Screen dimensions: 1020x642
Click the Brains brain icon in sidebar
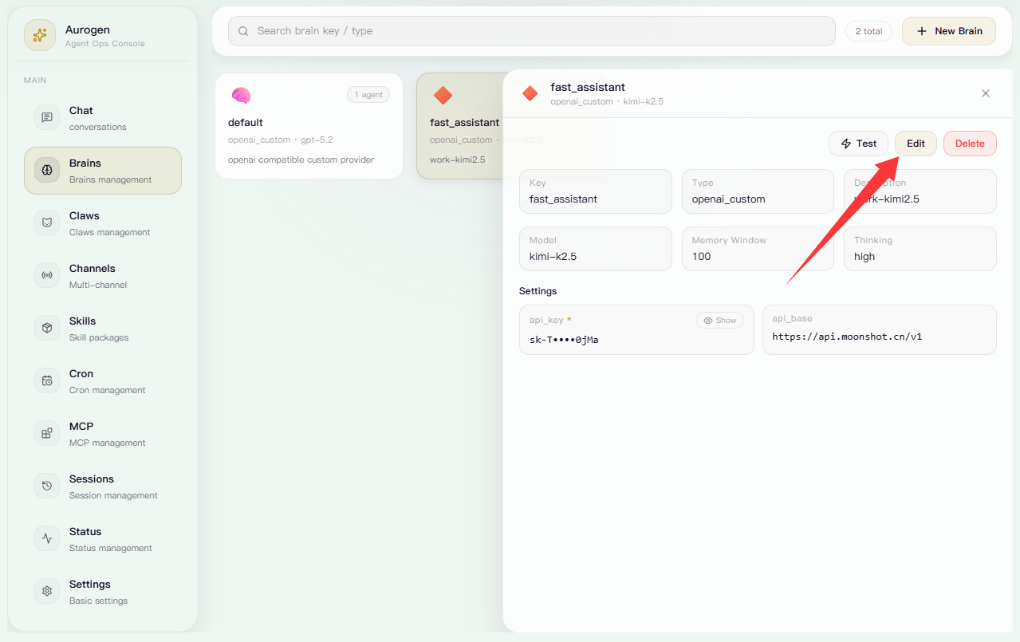pyautogui.click(x=47, y=171)
